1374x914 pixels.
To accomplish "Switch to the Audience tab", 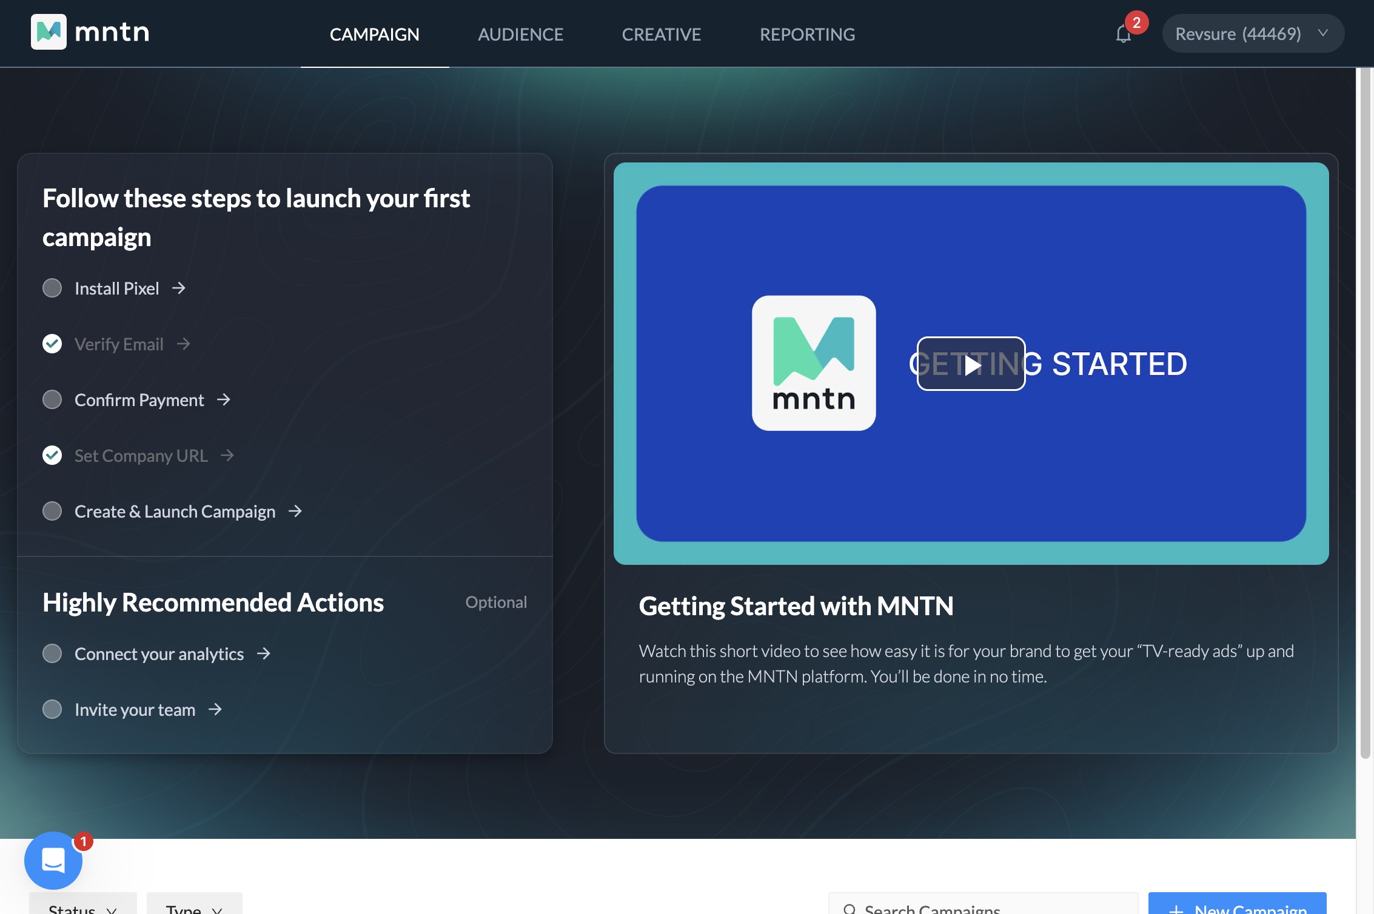I will point(520,35).
